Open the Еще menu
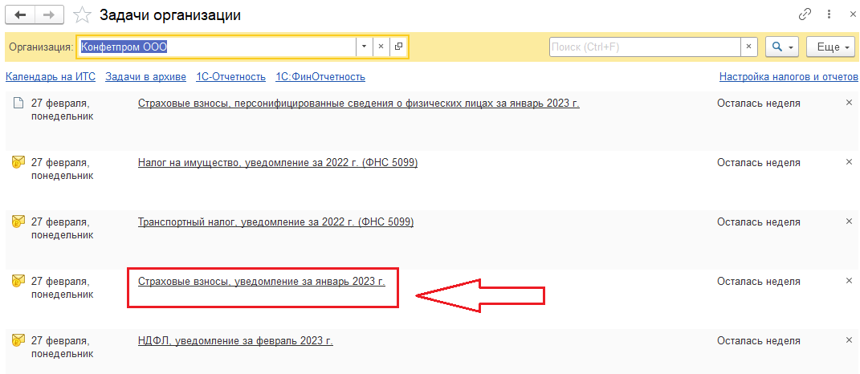This screenshot has width=860, height=374. coord(830,47)
